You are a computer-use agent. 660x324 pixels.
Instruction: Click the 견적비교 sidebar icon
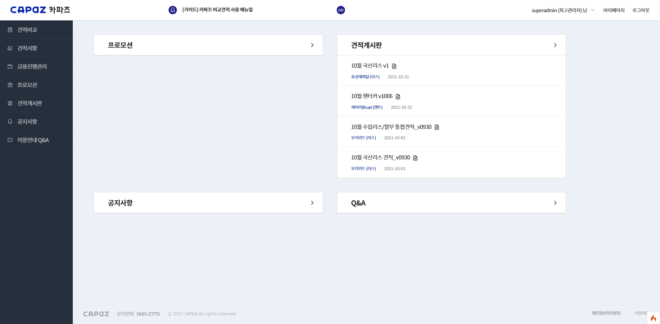pos(10,30)
